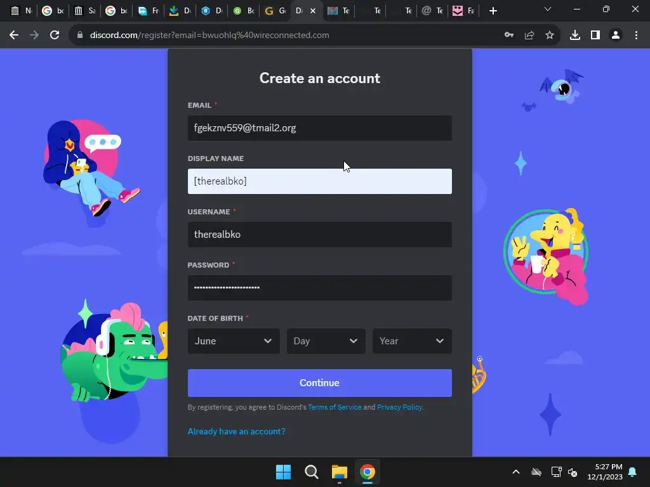Screen dimensions: 650x487
Task: Open the Day dropdown
Action: [326, 341]
